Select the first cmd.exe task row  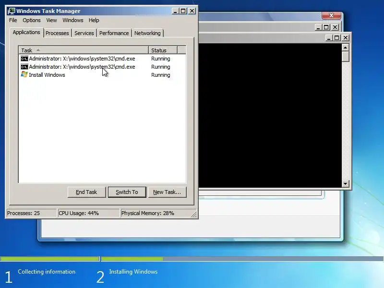pos(102,59)
